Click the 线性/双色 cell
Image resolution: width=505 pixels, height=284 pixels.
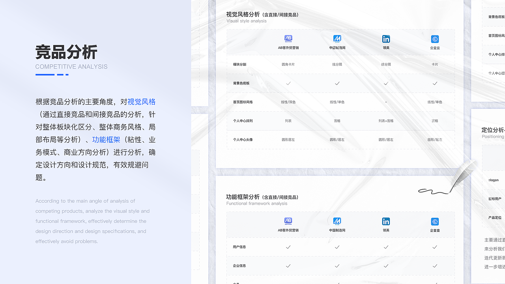288,102
